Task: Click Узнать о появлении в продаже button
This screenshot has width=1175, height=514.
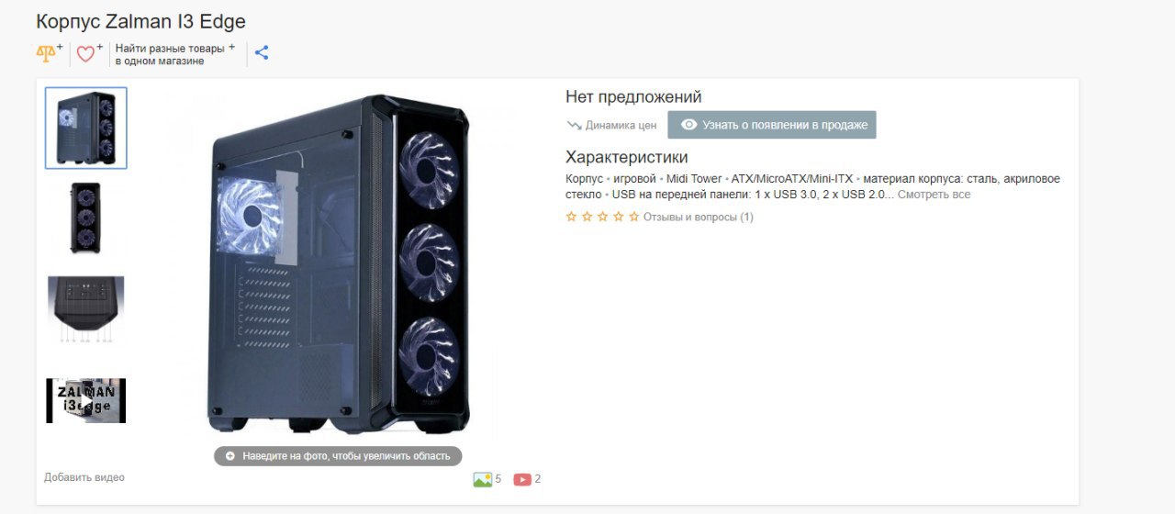Action: pos(772,125)
